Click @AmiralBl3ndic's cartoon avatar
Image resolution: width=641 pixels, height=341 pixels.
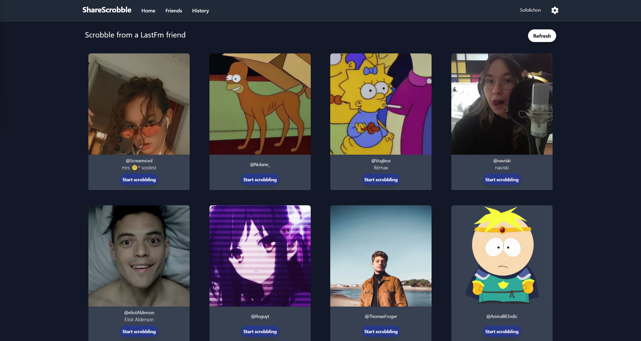point(502,256)
